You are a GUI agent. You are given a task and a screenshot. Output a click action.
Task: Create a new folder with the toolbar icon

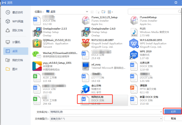click(103, 12)
